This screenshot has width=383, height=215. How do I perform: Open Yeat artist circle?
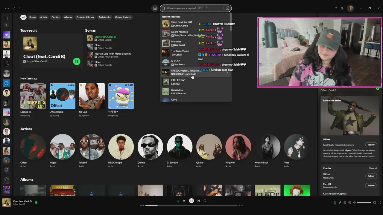pos(297,147)
